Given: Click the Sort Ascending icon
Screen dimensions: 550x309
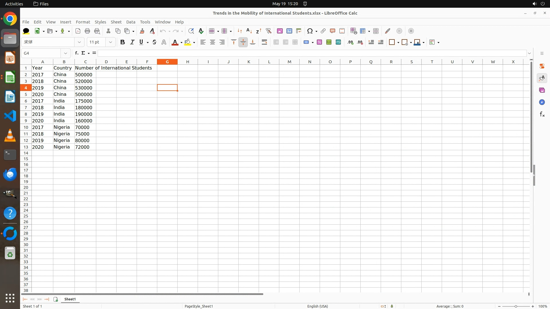Looking at the screenshot, I should point(249,31).
